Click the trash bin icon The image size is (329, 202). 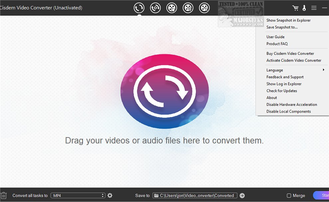tap(4, 195)
